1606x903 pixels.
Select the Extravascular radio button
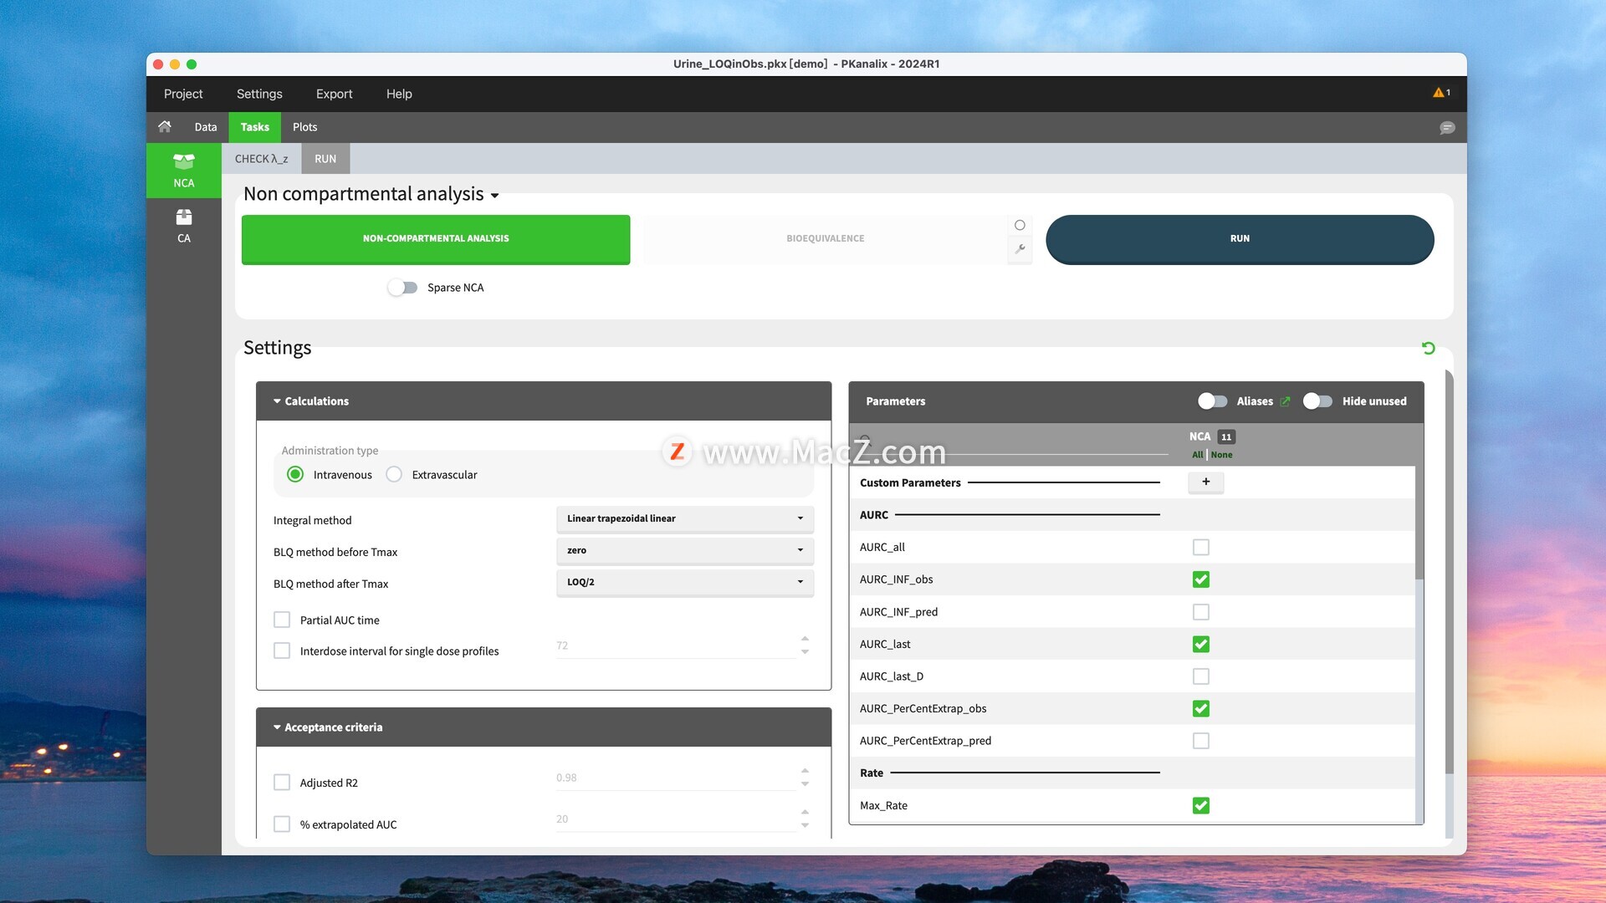394,475
